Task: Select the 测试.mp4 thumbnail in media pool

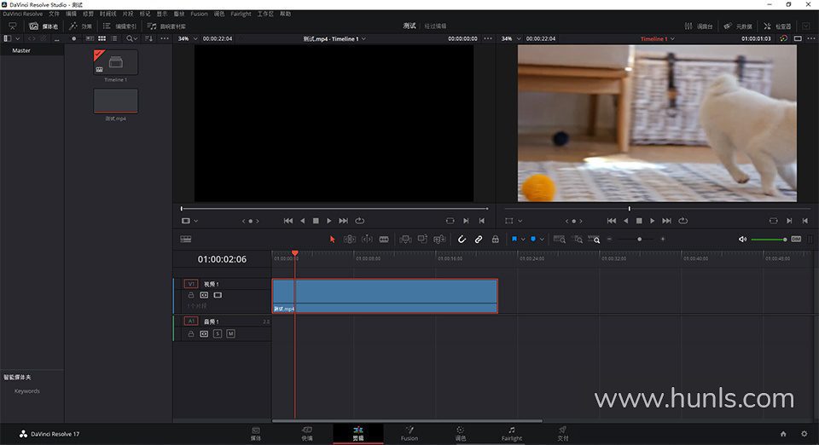Action: [115, 101]
